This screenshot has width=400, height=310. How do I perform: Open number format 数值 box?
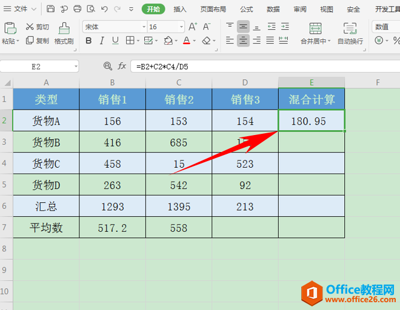click(385, 27)
